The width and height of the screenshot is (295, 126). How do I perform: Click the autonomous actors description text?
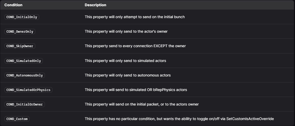pyautogui.click(x=128, y=75)
